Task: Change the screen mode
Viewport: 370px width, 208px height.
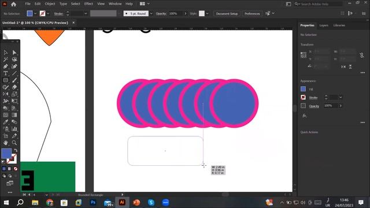Action: click(10, 183)
